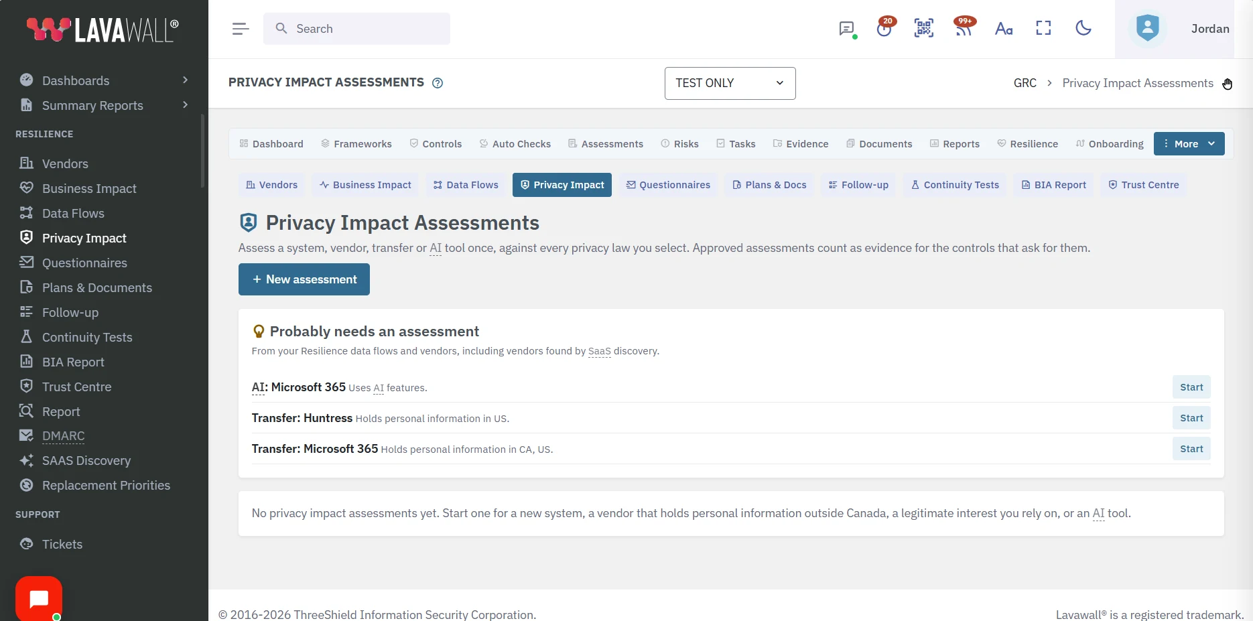Switch to the Onboarding tab

coord(1109,144)
